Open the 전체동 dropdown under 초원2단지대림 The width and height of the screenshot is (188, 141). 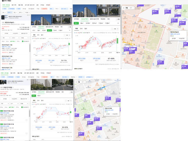tap(24, 104)
